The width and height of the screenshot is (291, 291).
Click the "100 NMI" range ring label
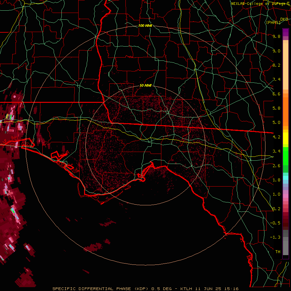click(x=145, y=26)
